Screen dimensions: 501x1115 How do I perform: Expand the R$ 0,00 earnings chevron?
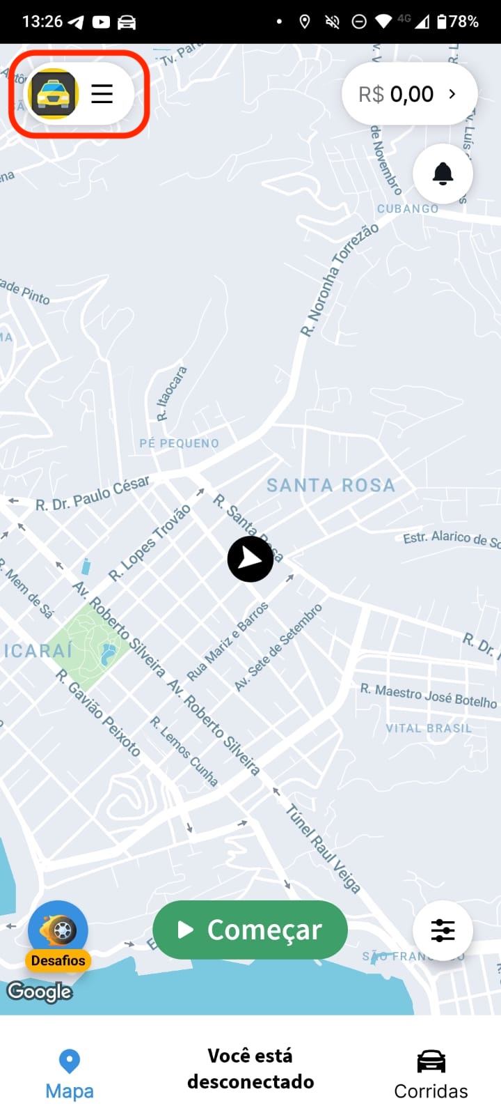coord(452,93)
